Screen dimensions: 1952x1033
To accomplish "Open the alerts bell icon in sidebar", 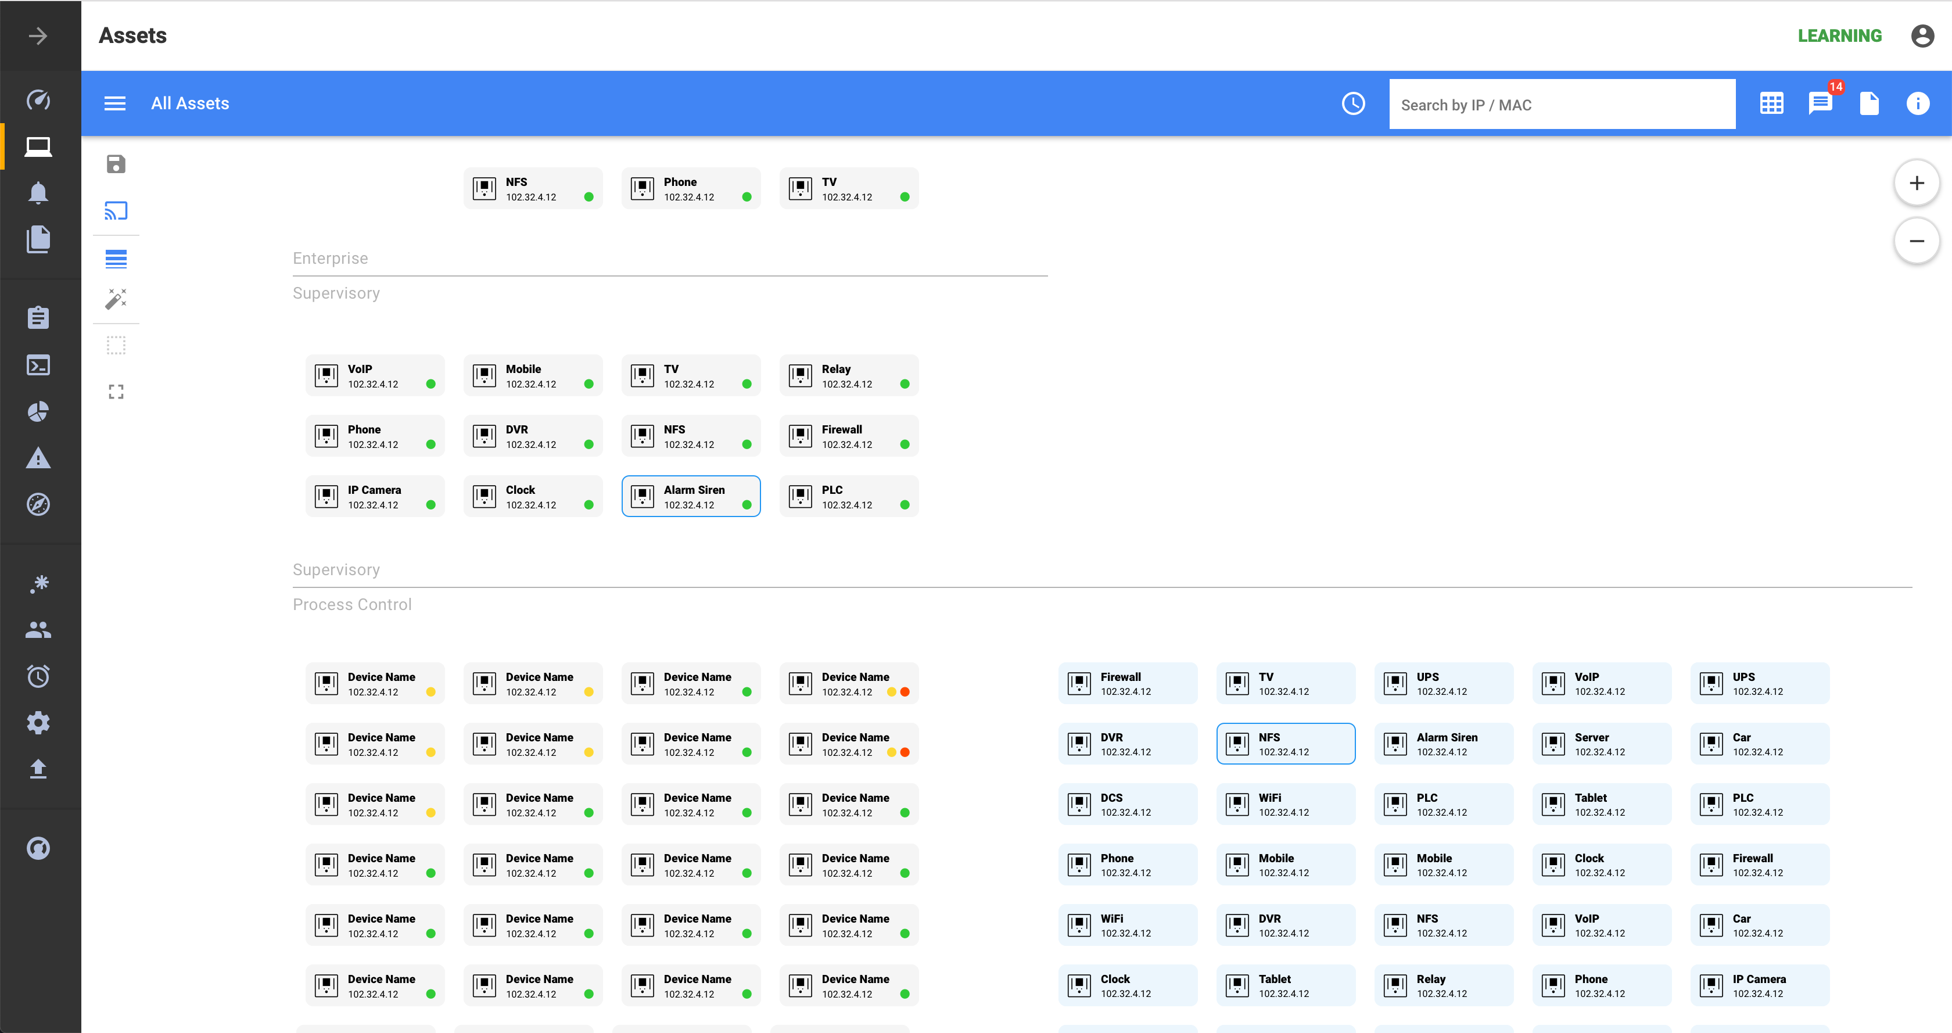I will 38,192.
